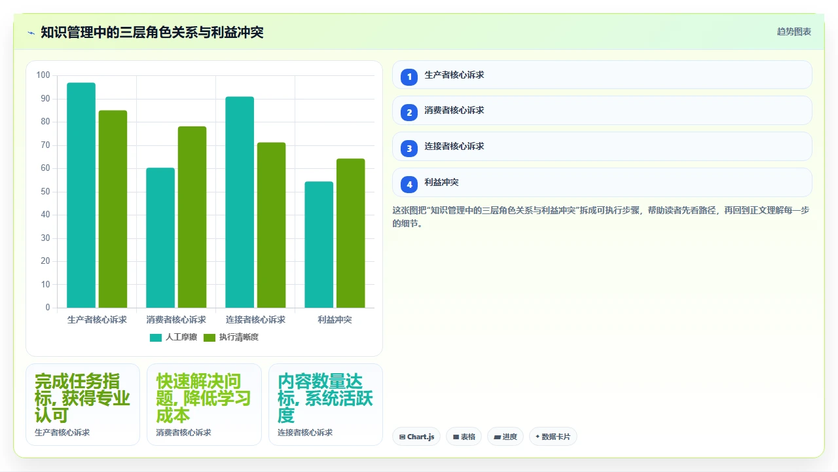This screenshot has height=472, width=838.
Task: Click the description paragraph starting 这张图把
Action: (601, 217)
